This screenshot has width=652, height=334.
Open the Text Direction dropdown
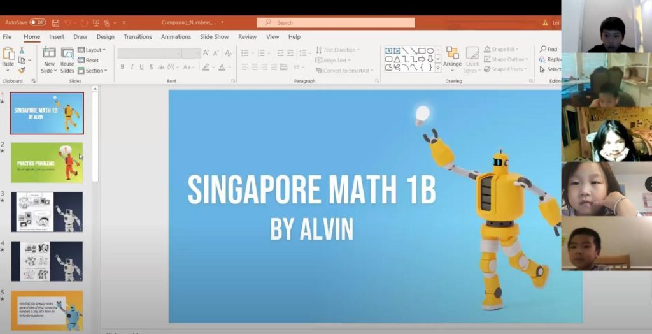337,50
